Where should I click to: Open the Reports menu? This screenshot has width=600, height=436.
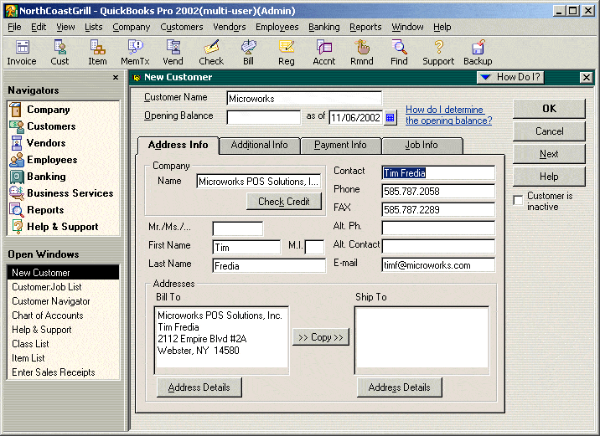click(365, 27)
